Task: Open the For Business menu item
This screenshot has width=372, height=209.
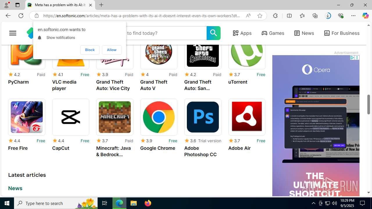Action: click(342, 33)
